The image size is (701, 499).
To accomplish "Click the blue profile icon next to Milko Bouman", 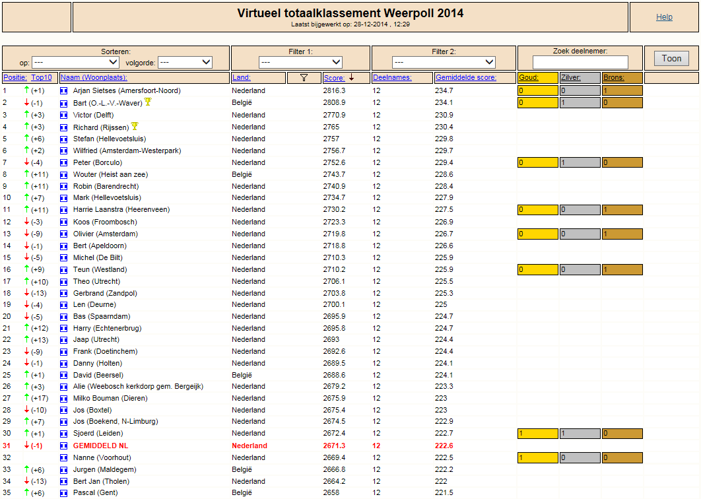I will pos(64,399).
